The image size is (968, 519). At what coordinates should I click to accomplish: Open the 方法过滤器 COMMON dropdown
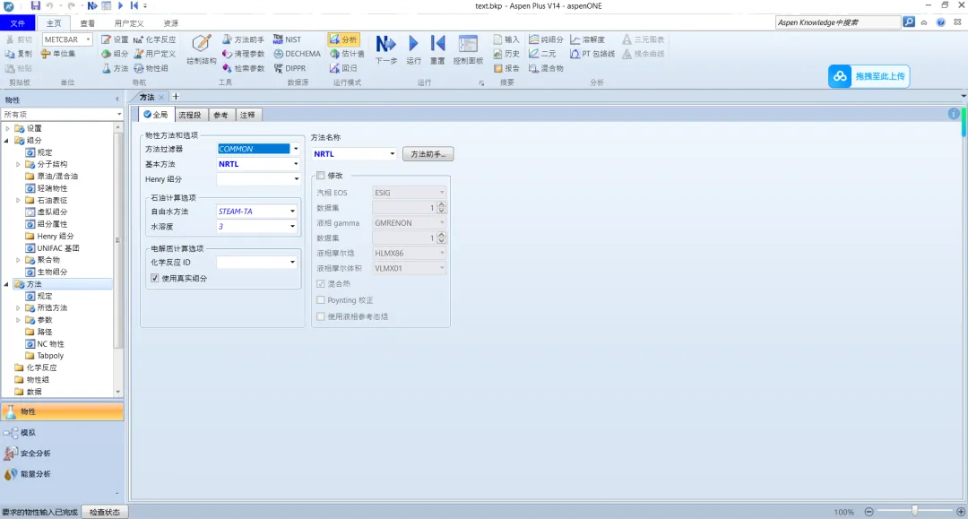(296, 149)
